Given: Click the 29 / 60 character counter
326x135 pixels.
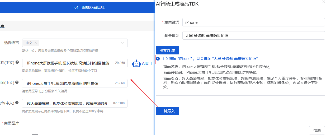Looking at the screenshot, I should tap(120, 63).
